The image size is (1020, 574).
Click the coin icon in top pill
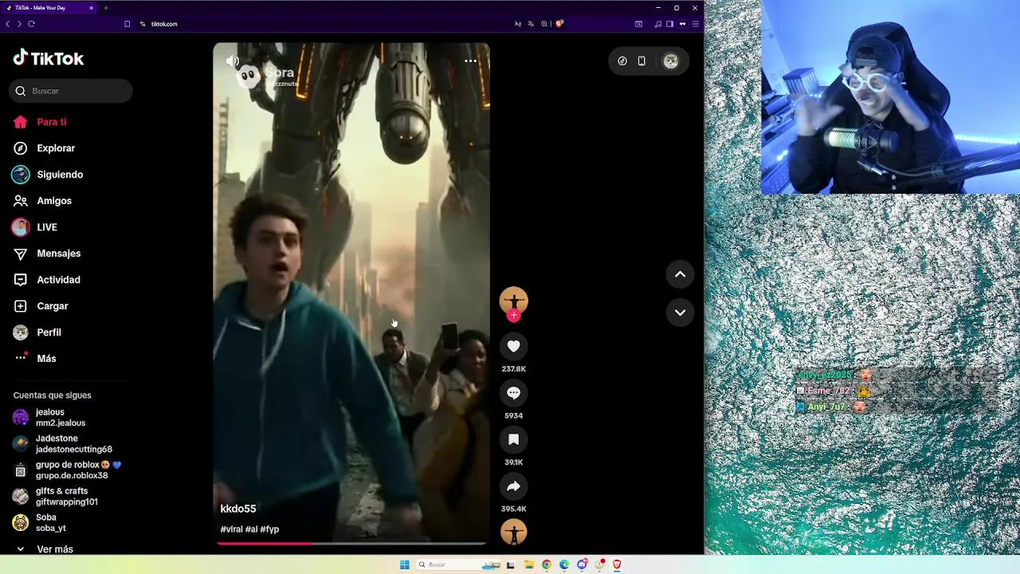(x=622, y=61)
